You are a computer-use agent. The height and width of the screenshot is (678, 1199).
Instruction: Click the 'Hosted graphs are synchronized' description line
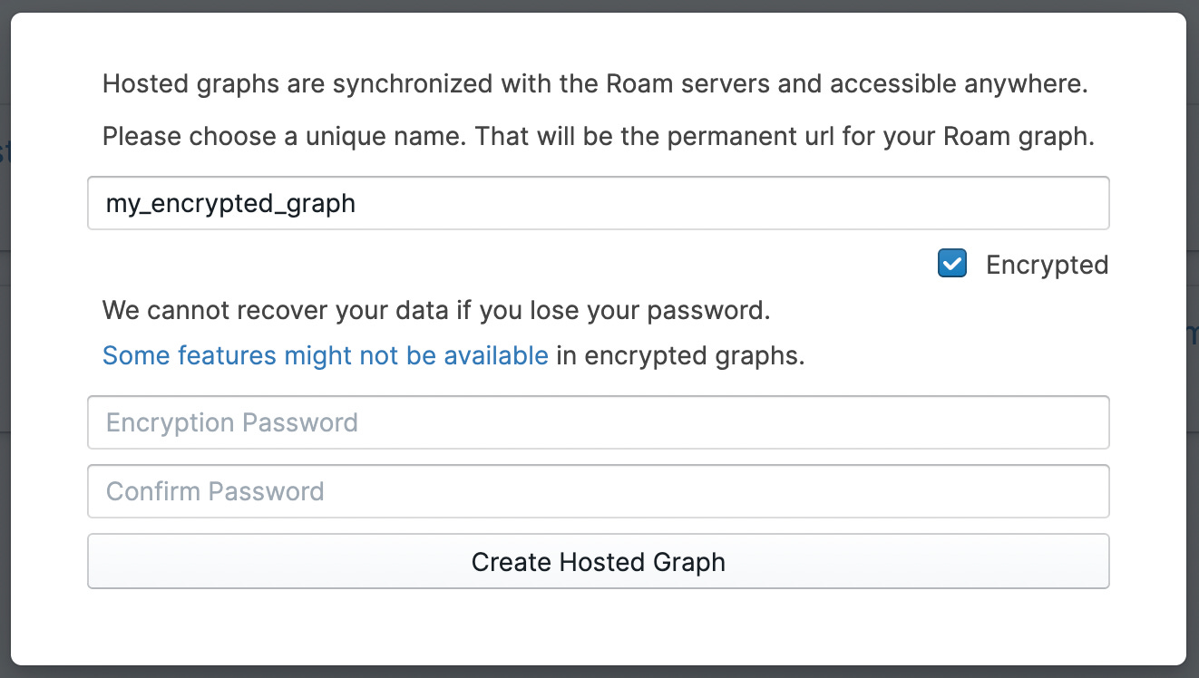click(595, 84)
